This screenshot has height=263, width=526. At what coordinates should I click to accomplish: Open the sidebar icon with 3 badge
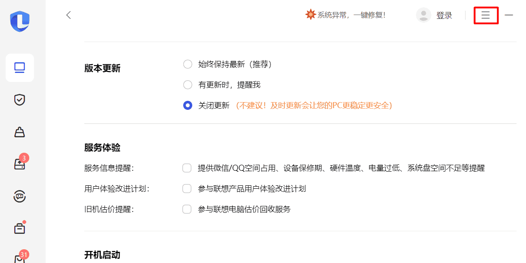[20, 164]
